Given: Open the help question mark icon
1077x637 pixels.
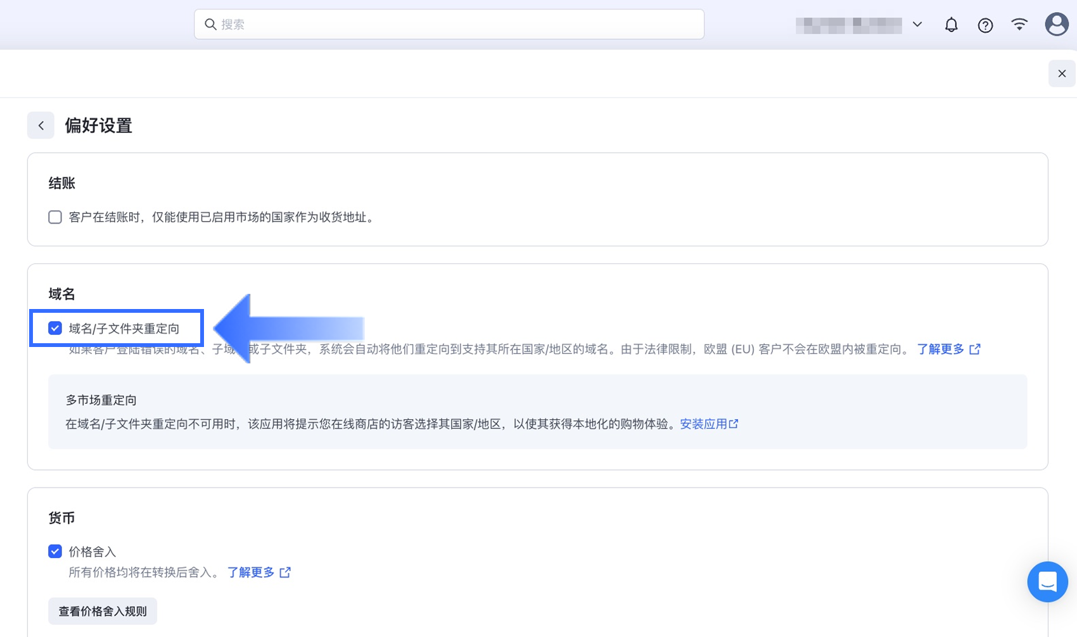Looking at the screenshot, I should click(x=985, y=25).
